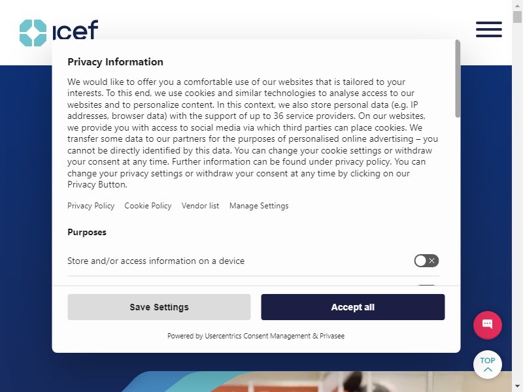
Task: Click the page scrollbar down arrow
Action: (517, 387)
